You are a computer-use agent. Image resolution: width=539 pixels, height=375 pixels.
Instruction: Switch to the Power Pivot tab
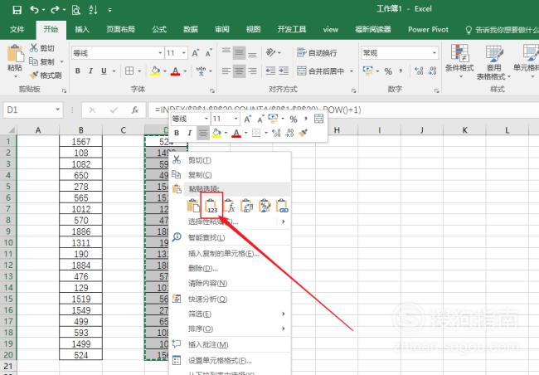(x=429, y=30)
